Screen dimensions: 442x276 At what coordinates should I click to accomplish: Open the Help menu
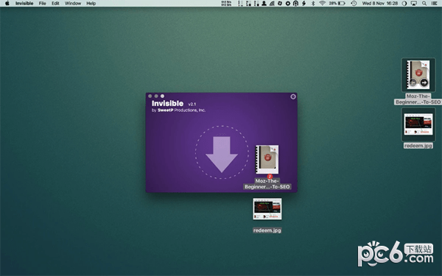click(91, 4)
